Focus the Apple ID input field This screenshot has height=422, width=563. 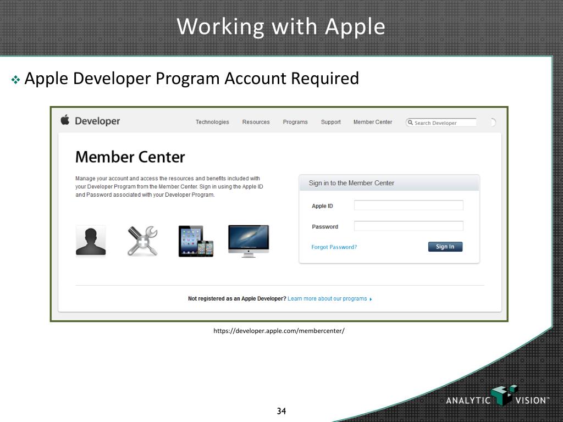coord(409,206)
